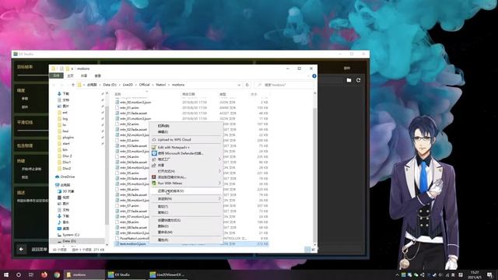Open the 主页 ribbon tab
498x280 pixels.
point(70,76)
